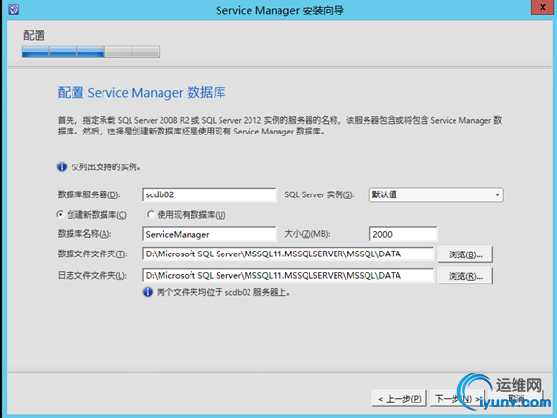Screen dimensions: 557x418
Task: Click the label 数据库名称(A):
Action: pyautogui.click(x=84, y=234)
